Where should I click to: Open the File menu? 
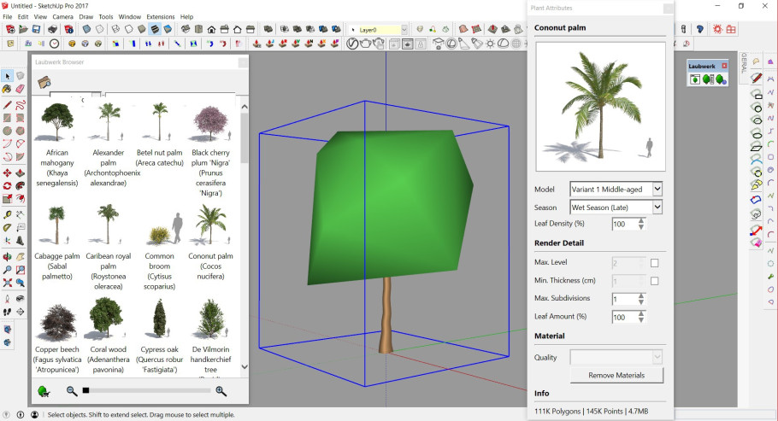8,17
